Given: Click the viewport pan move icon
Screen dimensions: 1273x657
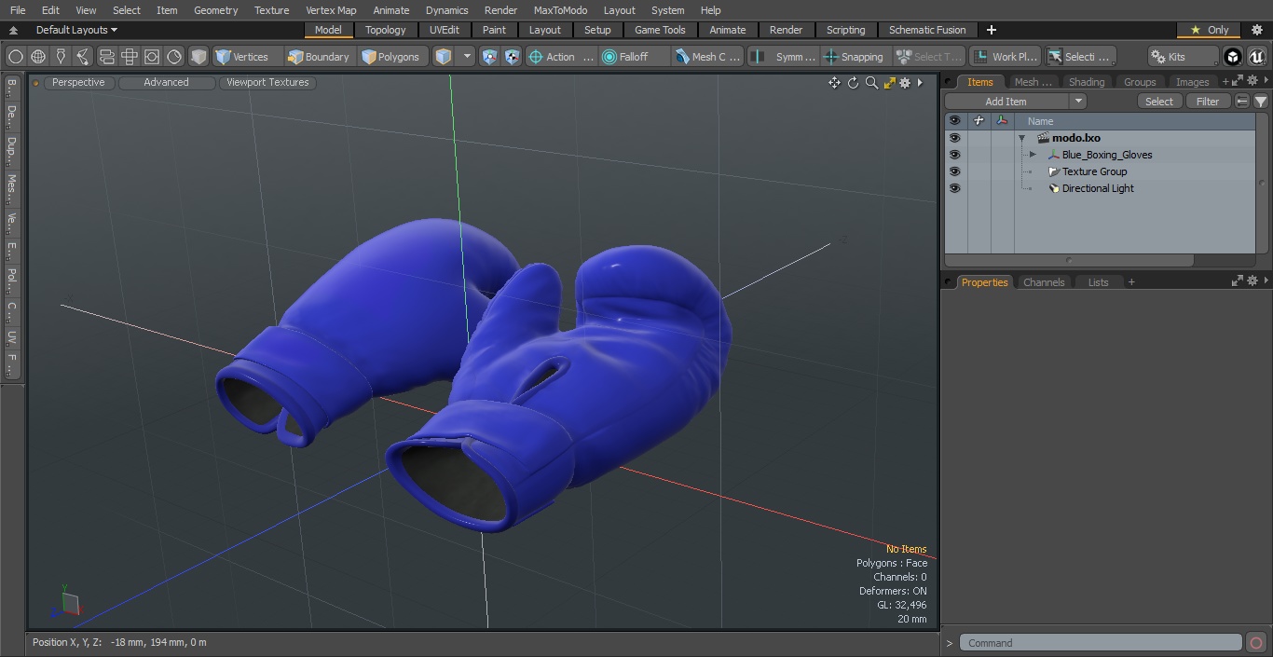Looking at the screenshot, I should pos(834,83).
